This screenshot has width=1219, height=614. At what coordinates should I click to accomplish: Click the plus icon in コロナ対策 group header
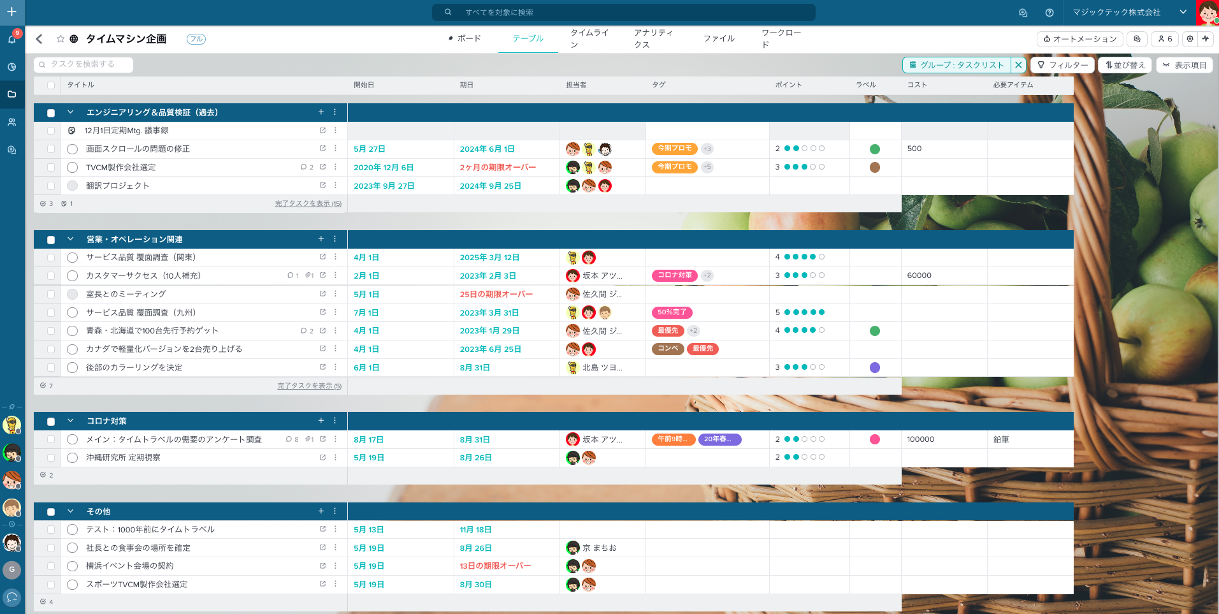[321, 421]
